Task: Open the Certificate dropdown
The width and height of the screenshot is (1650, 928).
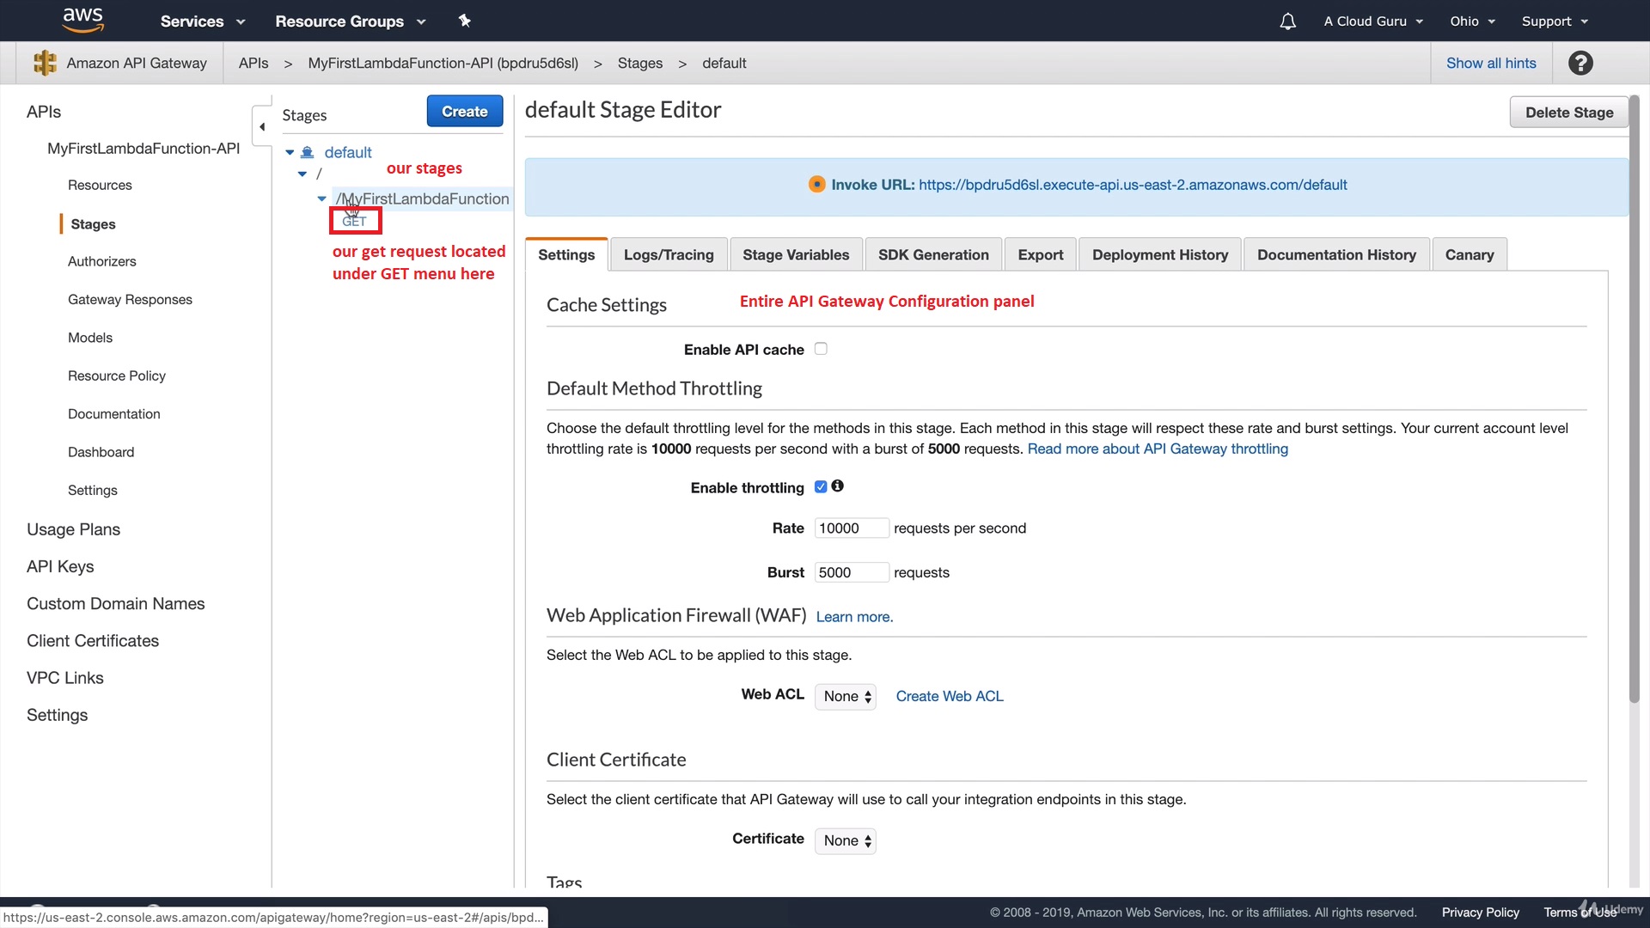Action: (846, 841)
